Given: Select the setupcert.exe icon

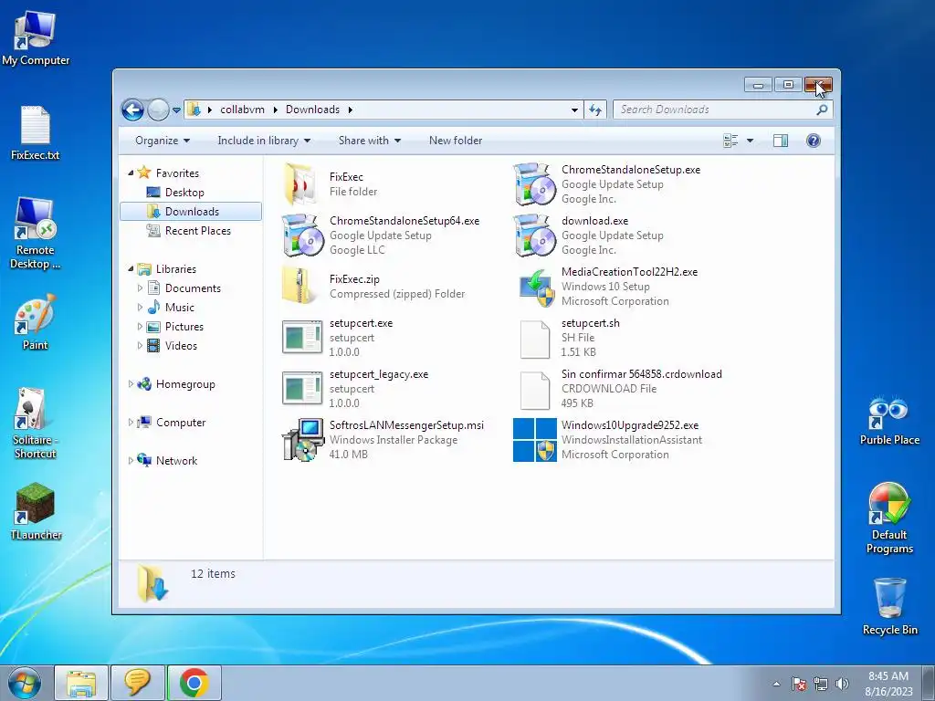Looking at the screenshot, I should (x=302, y=338).
